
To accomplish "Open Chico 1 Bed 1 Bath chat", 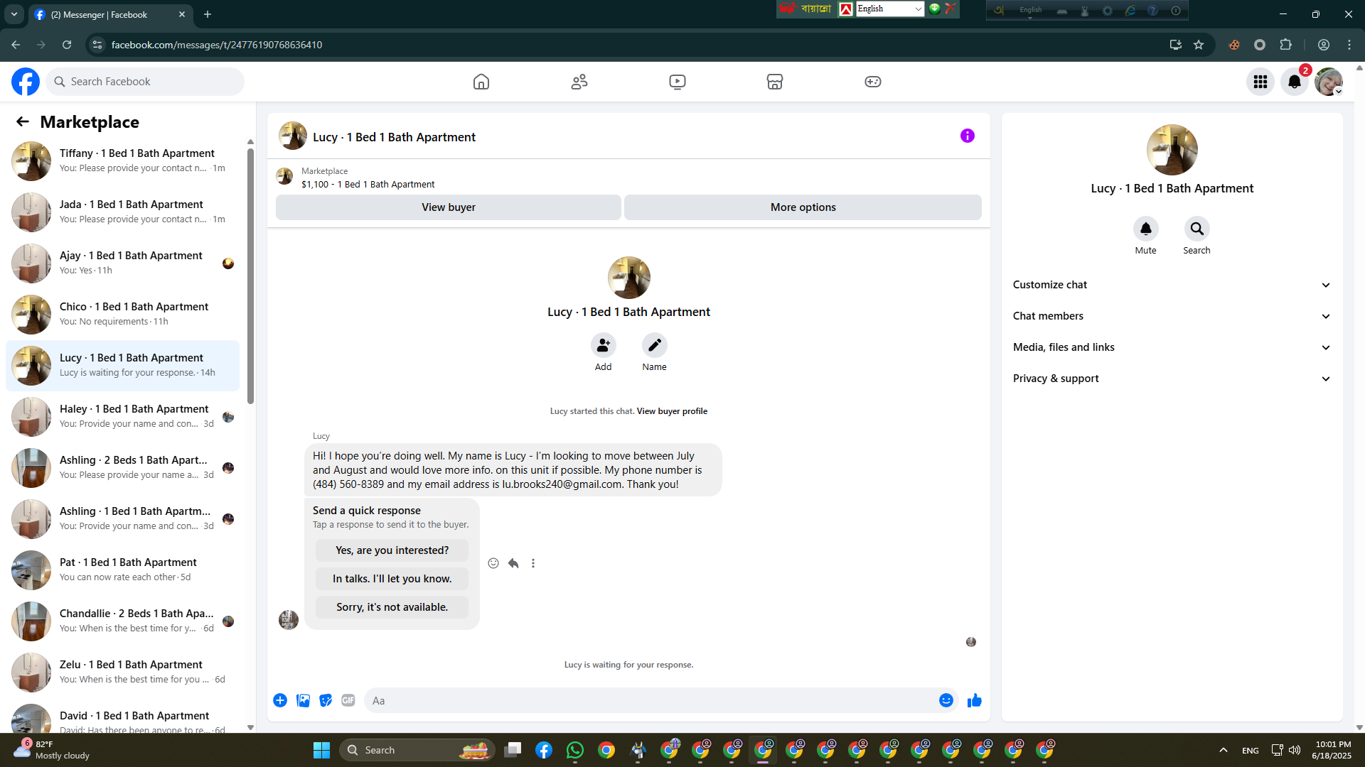I will (x=123, y=314).
